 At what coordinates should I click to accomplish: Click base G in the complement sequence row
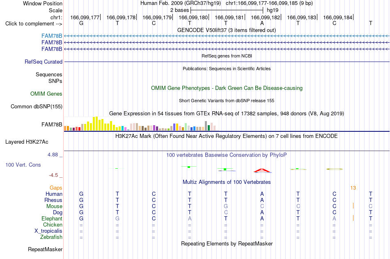coord(81,23)
